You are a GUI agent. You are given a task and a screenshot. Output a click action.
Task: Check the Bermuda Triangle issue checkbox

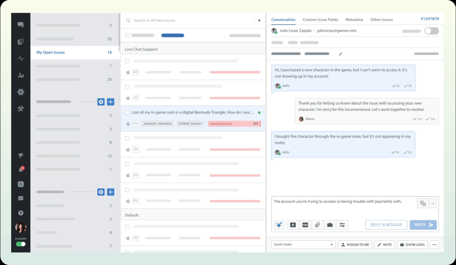tap(127, 113)
